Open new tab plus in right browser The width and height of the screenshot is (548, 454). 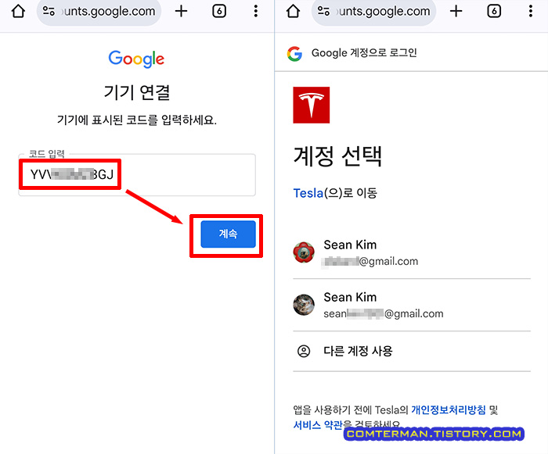coord(456,11)
